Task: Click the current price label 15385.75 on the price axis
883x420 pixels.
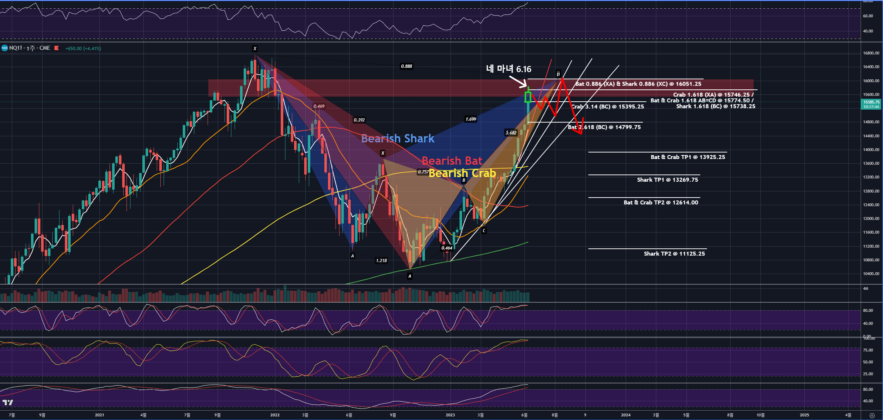Action: [871, 102]
